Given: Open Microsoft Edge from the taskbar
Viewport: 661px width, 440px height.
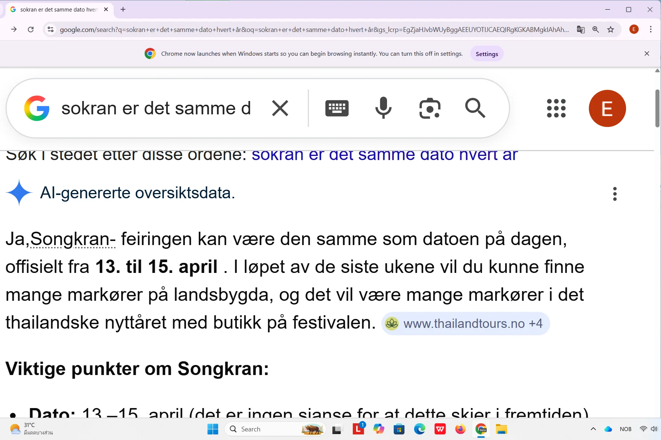Looking at the screenshot, I should pos(419,429).
